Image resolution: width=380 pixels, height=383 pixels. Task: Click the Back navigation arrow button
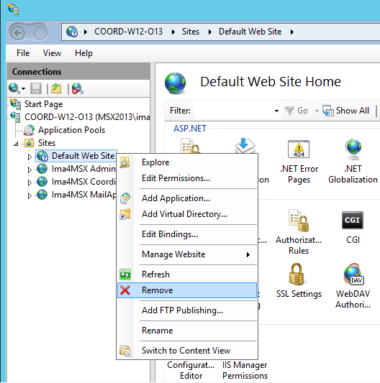17,32
